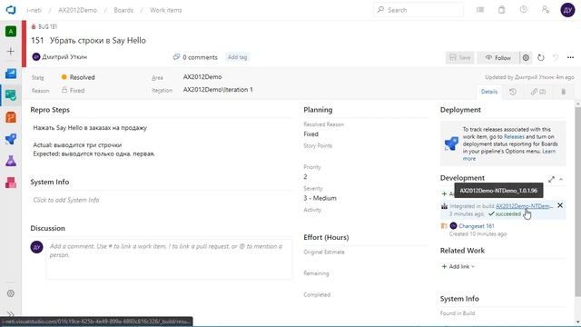Click the plus add-new icon in sidebar
This screenshot has height=327, width=581.
(11, 51)
